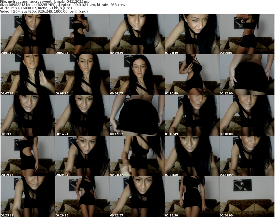Open the thumbnail at 00:03:36
The image size is (275, 217).
pyautogui.click(x=137, y=34)
